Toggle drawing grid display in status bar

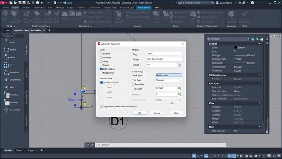click(x=193, y=156)
